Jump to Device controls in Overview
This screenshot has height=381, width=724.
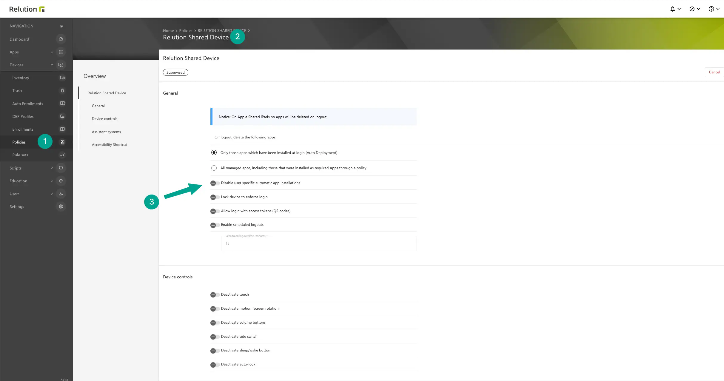click(x=104, y=119)
